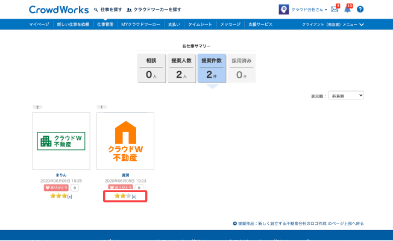Click the up-arrow icon for returning to the job page
The height and width of the screenshot is (241, 393).
coord(234,223)
